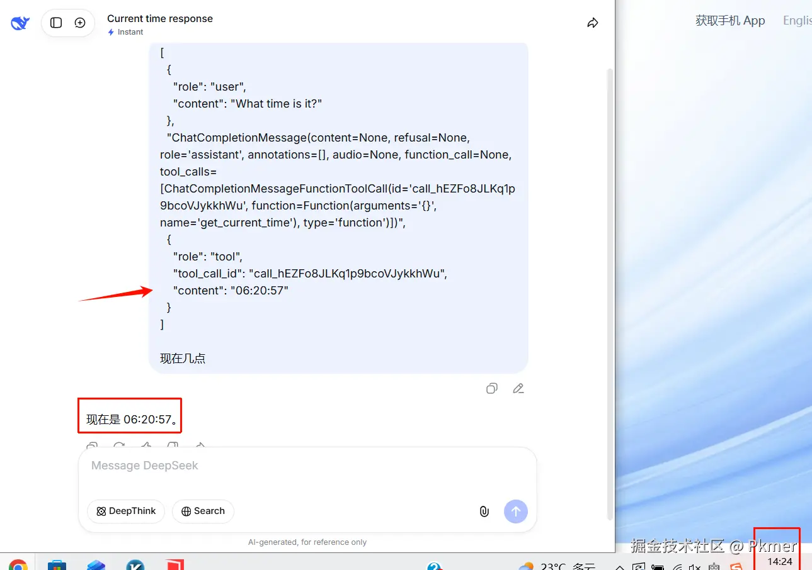
Task: Click the orange Sogou input method icon
Action: click(736, 566)
